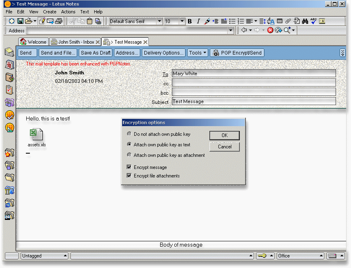Click OK in Encryption options dialog

coord(224,135)
